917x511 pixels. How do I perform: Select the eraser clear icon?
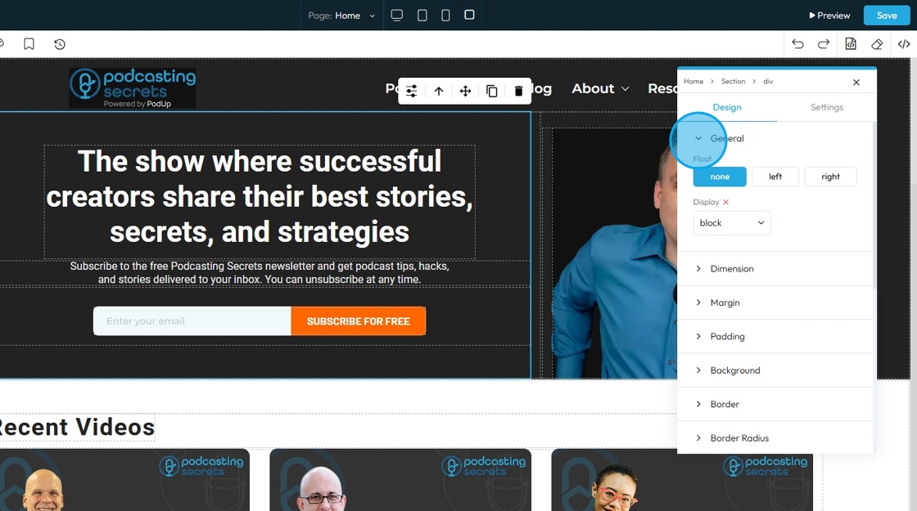[877, 44]
